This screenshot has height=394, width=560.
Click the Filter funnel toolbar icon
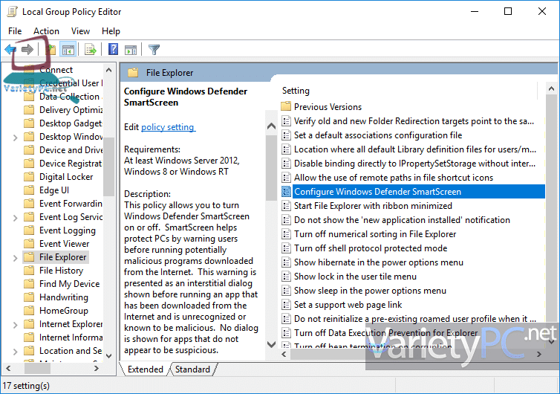click(154, 49)
